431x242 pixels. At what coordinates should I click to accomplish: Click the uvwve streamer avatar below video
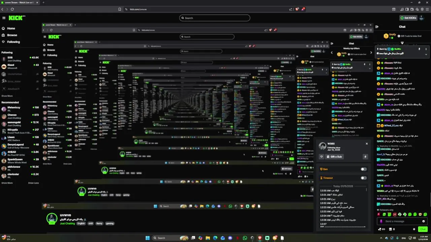point(52,218)
